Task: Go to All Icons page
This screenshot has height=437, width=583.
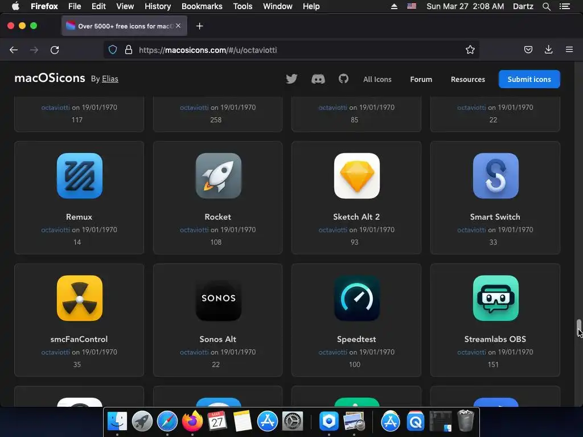Action: 377,79
